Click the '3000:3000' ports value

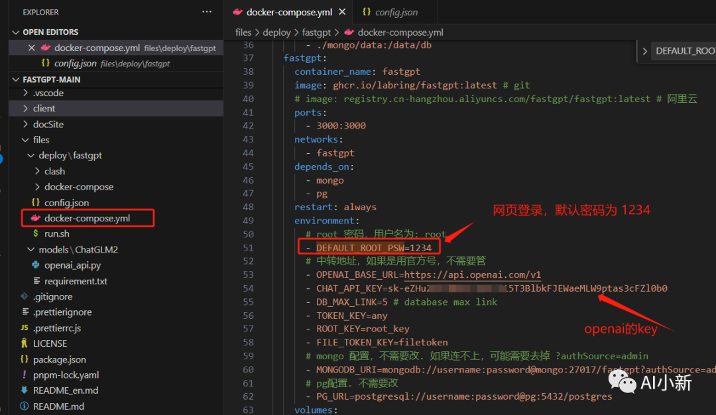[341, 125]
